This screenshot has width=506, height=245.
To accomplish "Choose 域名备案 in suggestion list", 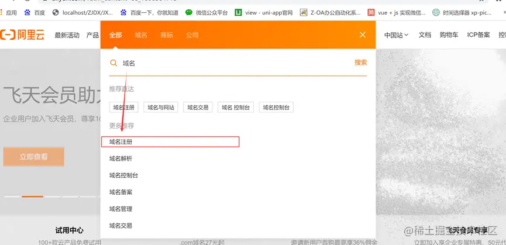I will (x=121, y=192).
